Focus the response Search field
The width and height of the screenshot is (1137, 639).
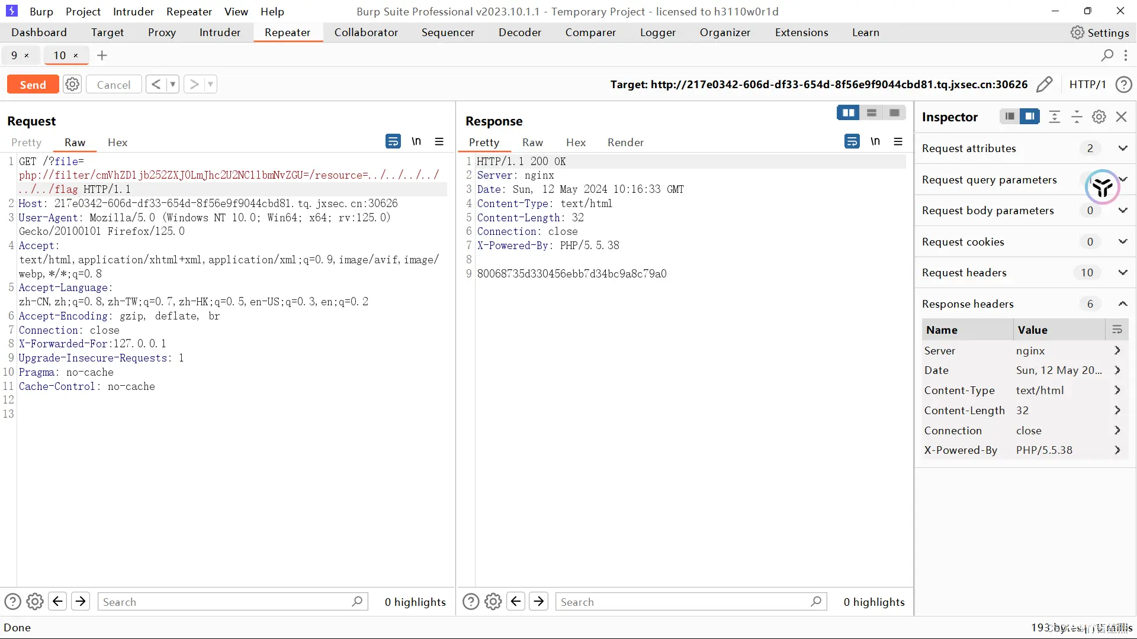coord(690,602)
